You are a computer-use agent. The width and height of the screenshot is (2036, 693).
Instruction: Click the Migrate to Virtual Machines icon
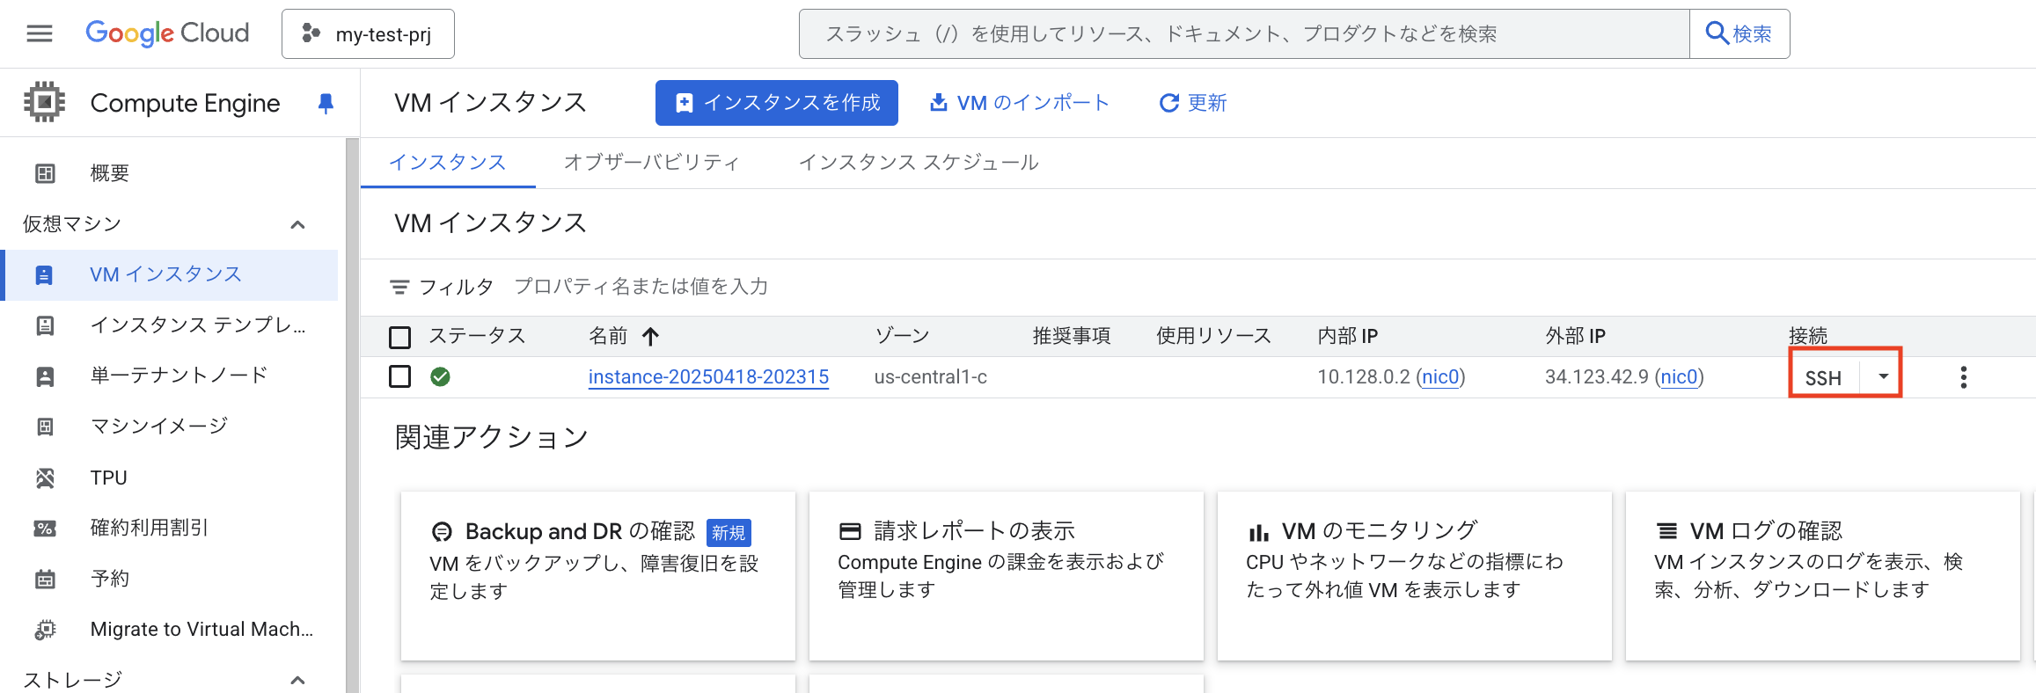45,630
